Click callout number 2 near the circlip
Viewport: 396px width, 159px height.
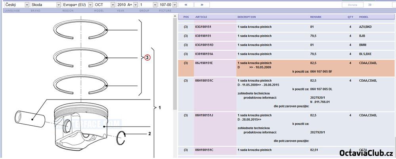(149, 134)
